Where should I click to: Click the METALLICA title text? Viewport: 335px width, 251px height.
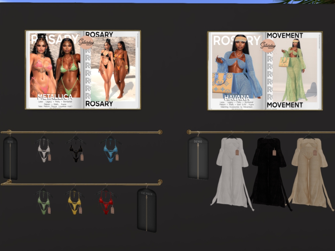[55, 97]
